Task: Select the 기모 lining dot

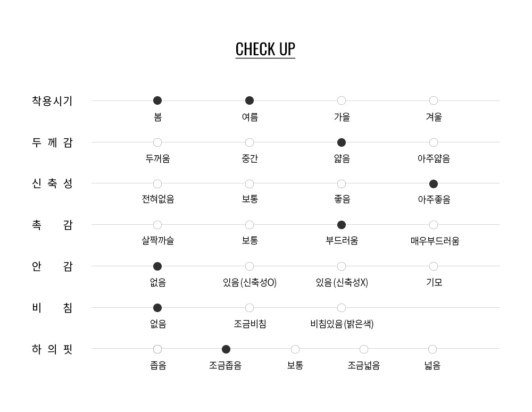Action: point(433,266)
